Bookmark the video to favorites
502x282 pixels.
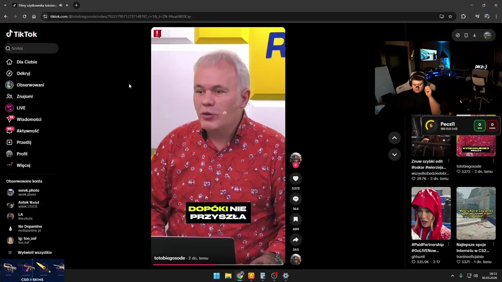pos(296,219)
